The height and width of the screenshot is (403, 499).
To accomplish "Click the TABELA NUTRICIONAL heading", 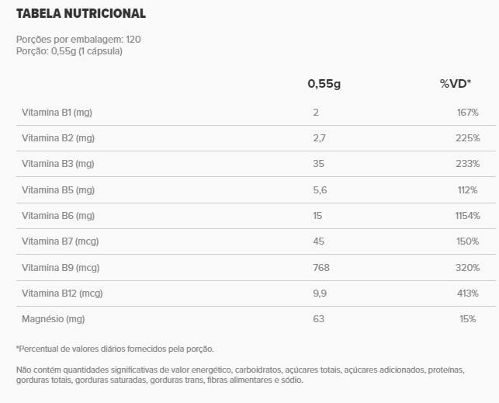I will (x=81, y=14).
